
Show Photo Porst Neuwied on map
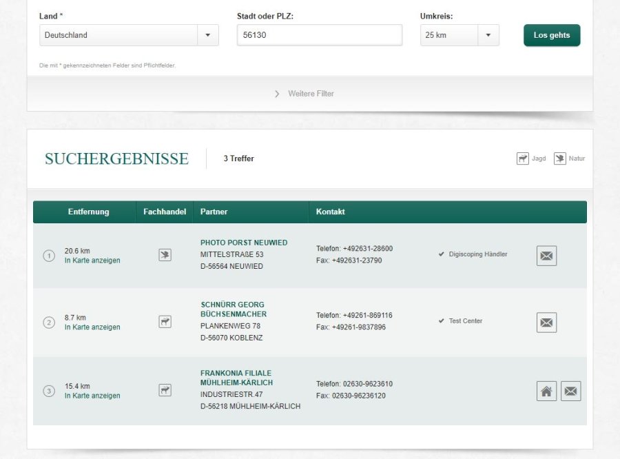pyautogui.click(x=92, y=261)
